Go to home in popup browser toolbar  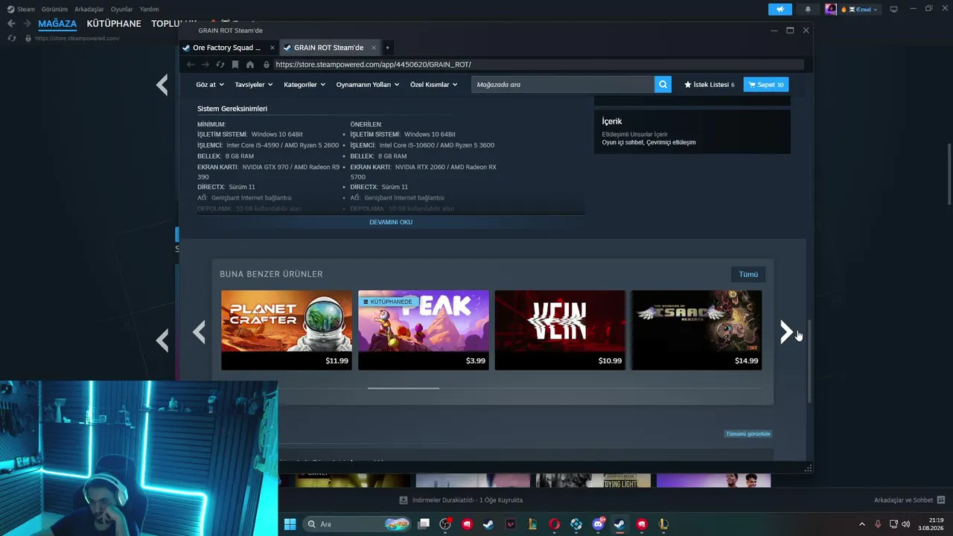click(x=249, y=65)
